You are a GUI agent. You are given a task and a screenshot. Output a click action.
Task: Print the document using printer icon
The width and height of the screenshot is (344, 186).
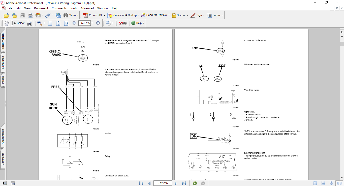[x=30, y=15]
